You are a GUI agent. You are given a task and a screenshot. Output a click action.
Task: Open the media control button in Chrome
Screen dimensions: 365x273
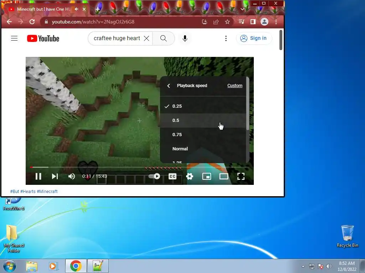(241, 22)
